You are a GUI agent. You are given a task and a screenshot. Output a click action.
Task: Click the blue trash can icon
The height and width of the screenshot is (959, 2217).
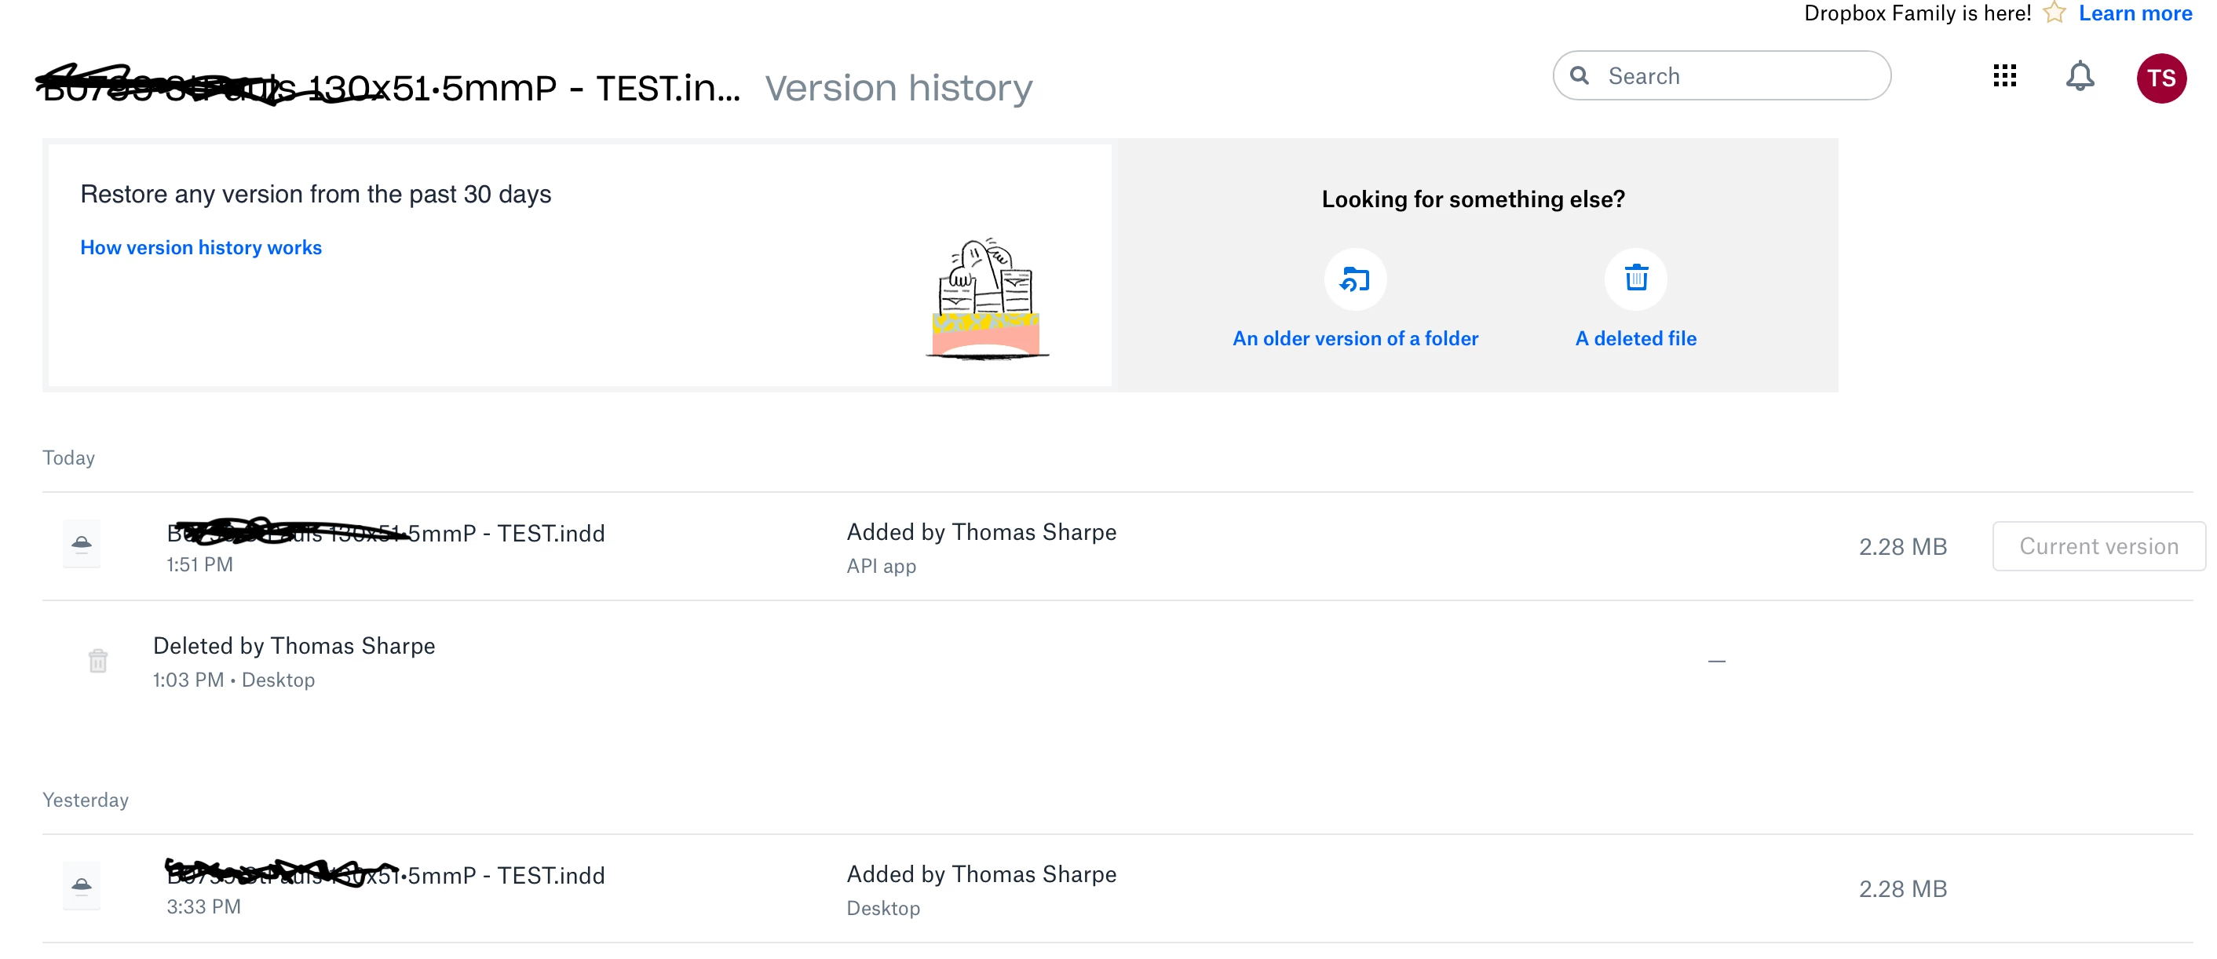tap(1635, 279)
